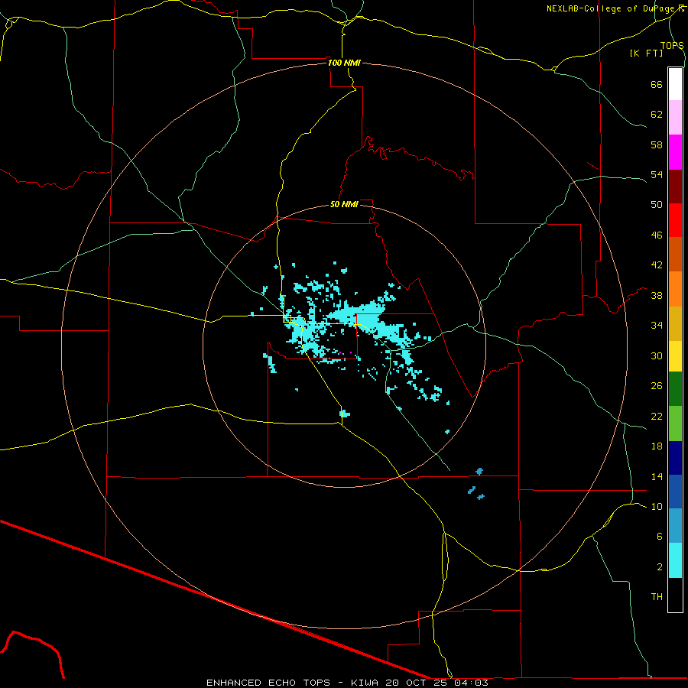The width and height of the screenshot is (688, 688).
Task: Click the white swatch in the tops legend
Action: coord(675,84)
